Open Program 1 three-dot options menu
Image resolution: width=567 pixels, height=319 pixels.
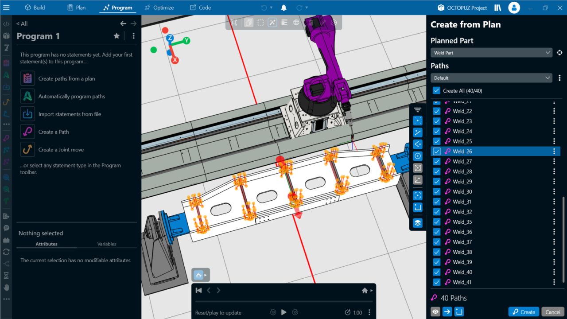pyautogui.click(x=133, y=36)
